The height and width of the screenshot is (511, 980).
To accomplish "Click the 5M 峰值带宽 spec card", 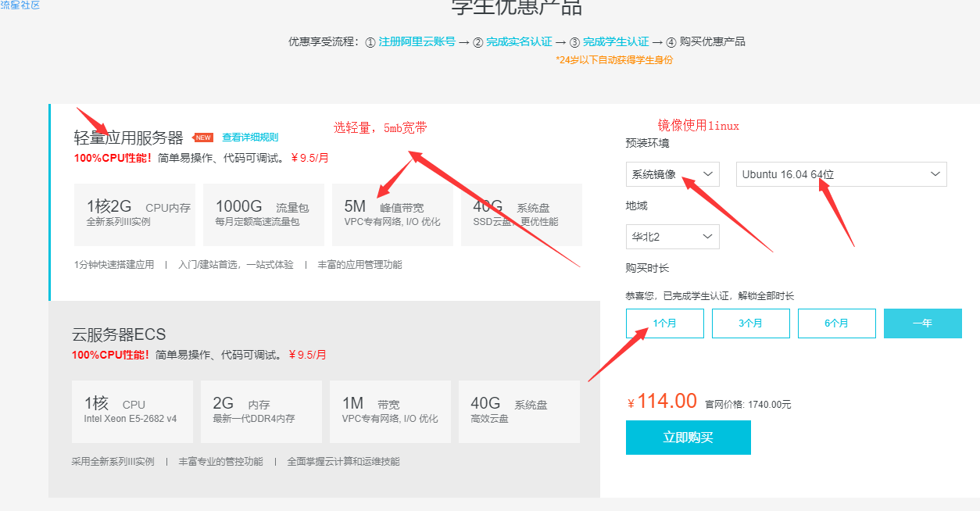I will click(392, 215).
